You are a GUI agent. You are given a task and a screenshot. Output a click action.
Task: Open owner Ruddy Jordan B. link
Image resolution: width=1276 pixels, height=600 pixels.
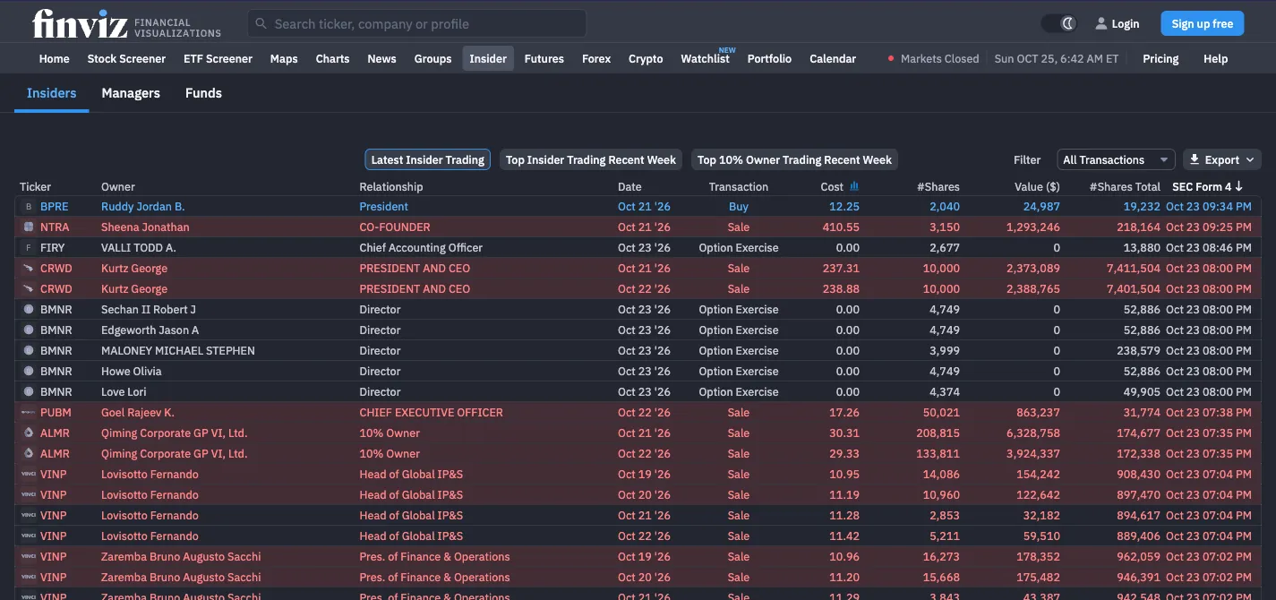click(x=142, y=207)
